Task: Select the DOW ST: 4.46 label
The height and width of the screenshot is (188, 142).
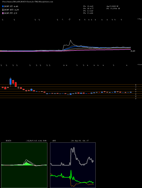Action: click(11, 6)
